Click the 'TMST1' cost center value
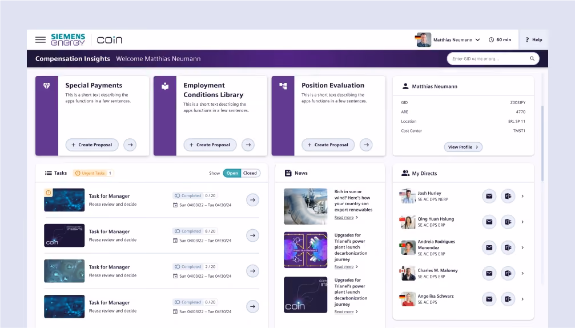This screenshot has width=575, height=328. [x=519, y=131]
